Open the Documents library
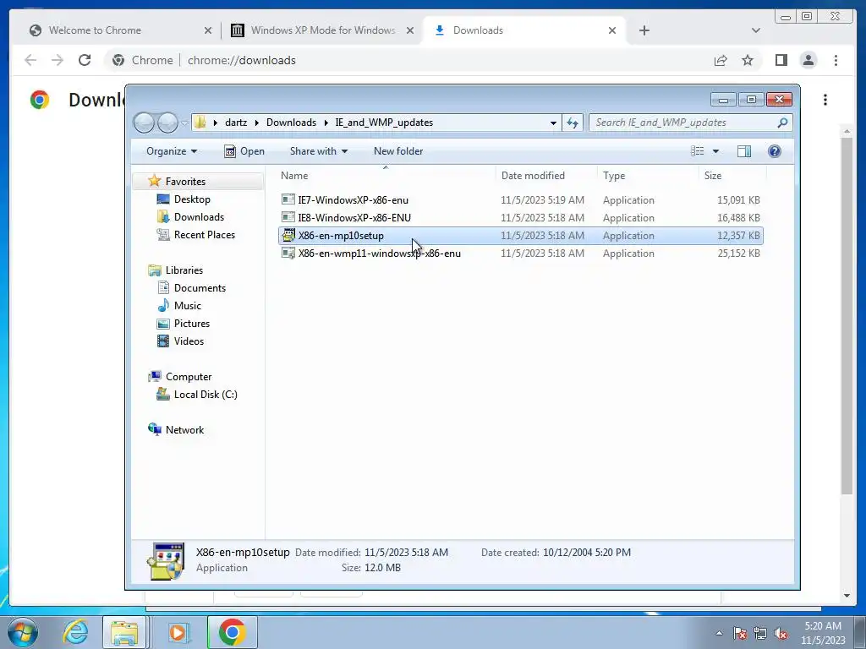Image resolution: width=866 pixels, height=649 pixels. click(200, 288)
